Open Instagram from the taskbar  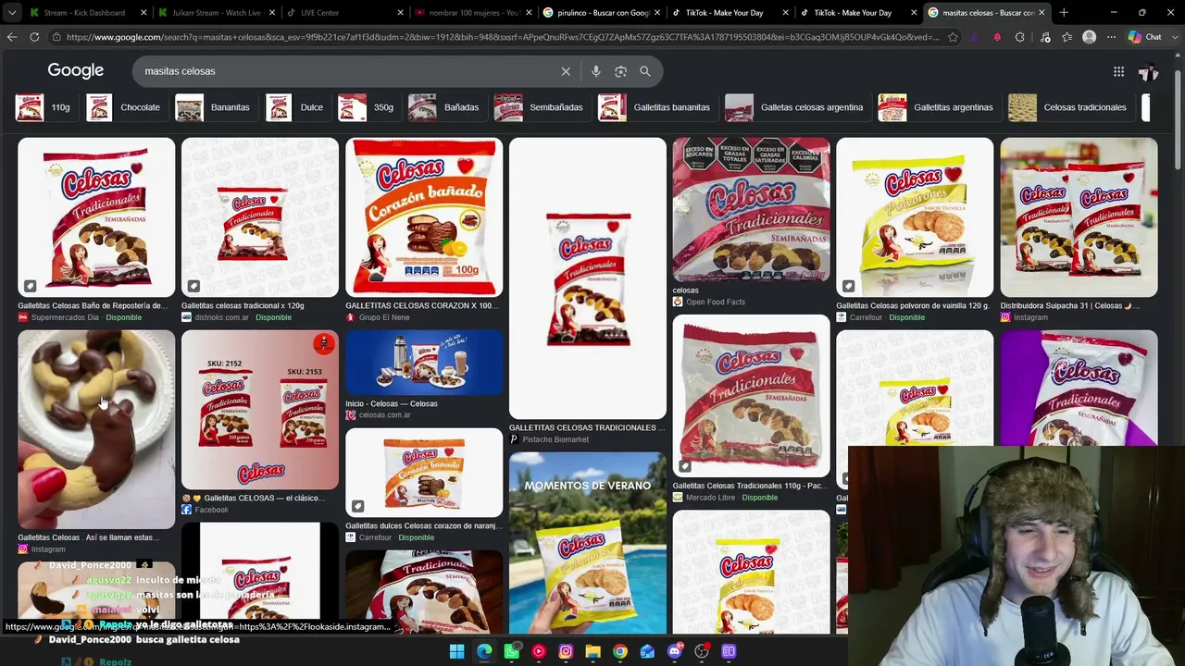coord(566,651)
